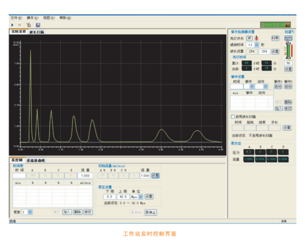Click 加入 under the pump time table
Image resolution: width=305 pixels, height=241 pixels.
67,212
